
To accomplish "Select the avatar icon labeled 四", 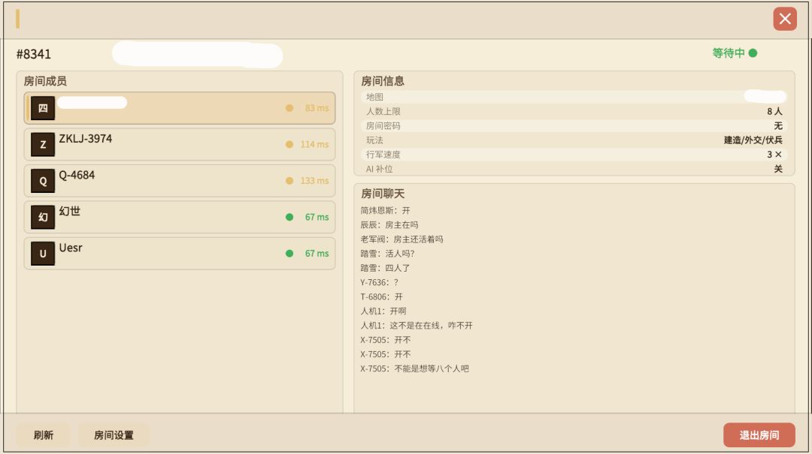I will point(43,108).
